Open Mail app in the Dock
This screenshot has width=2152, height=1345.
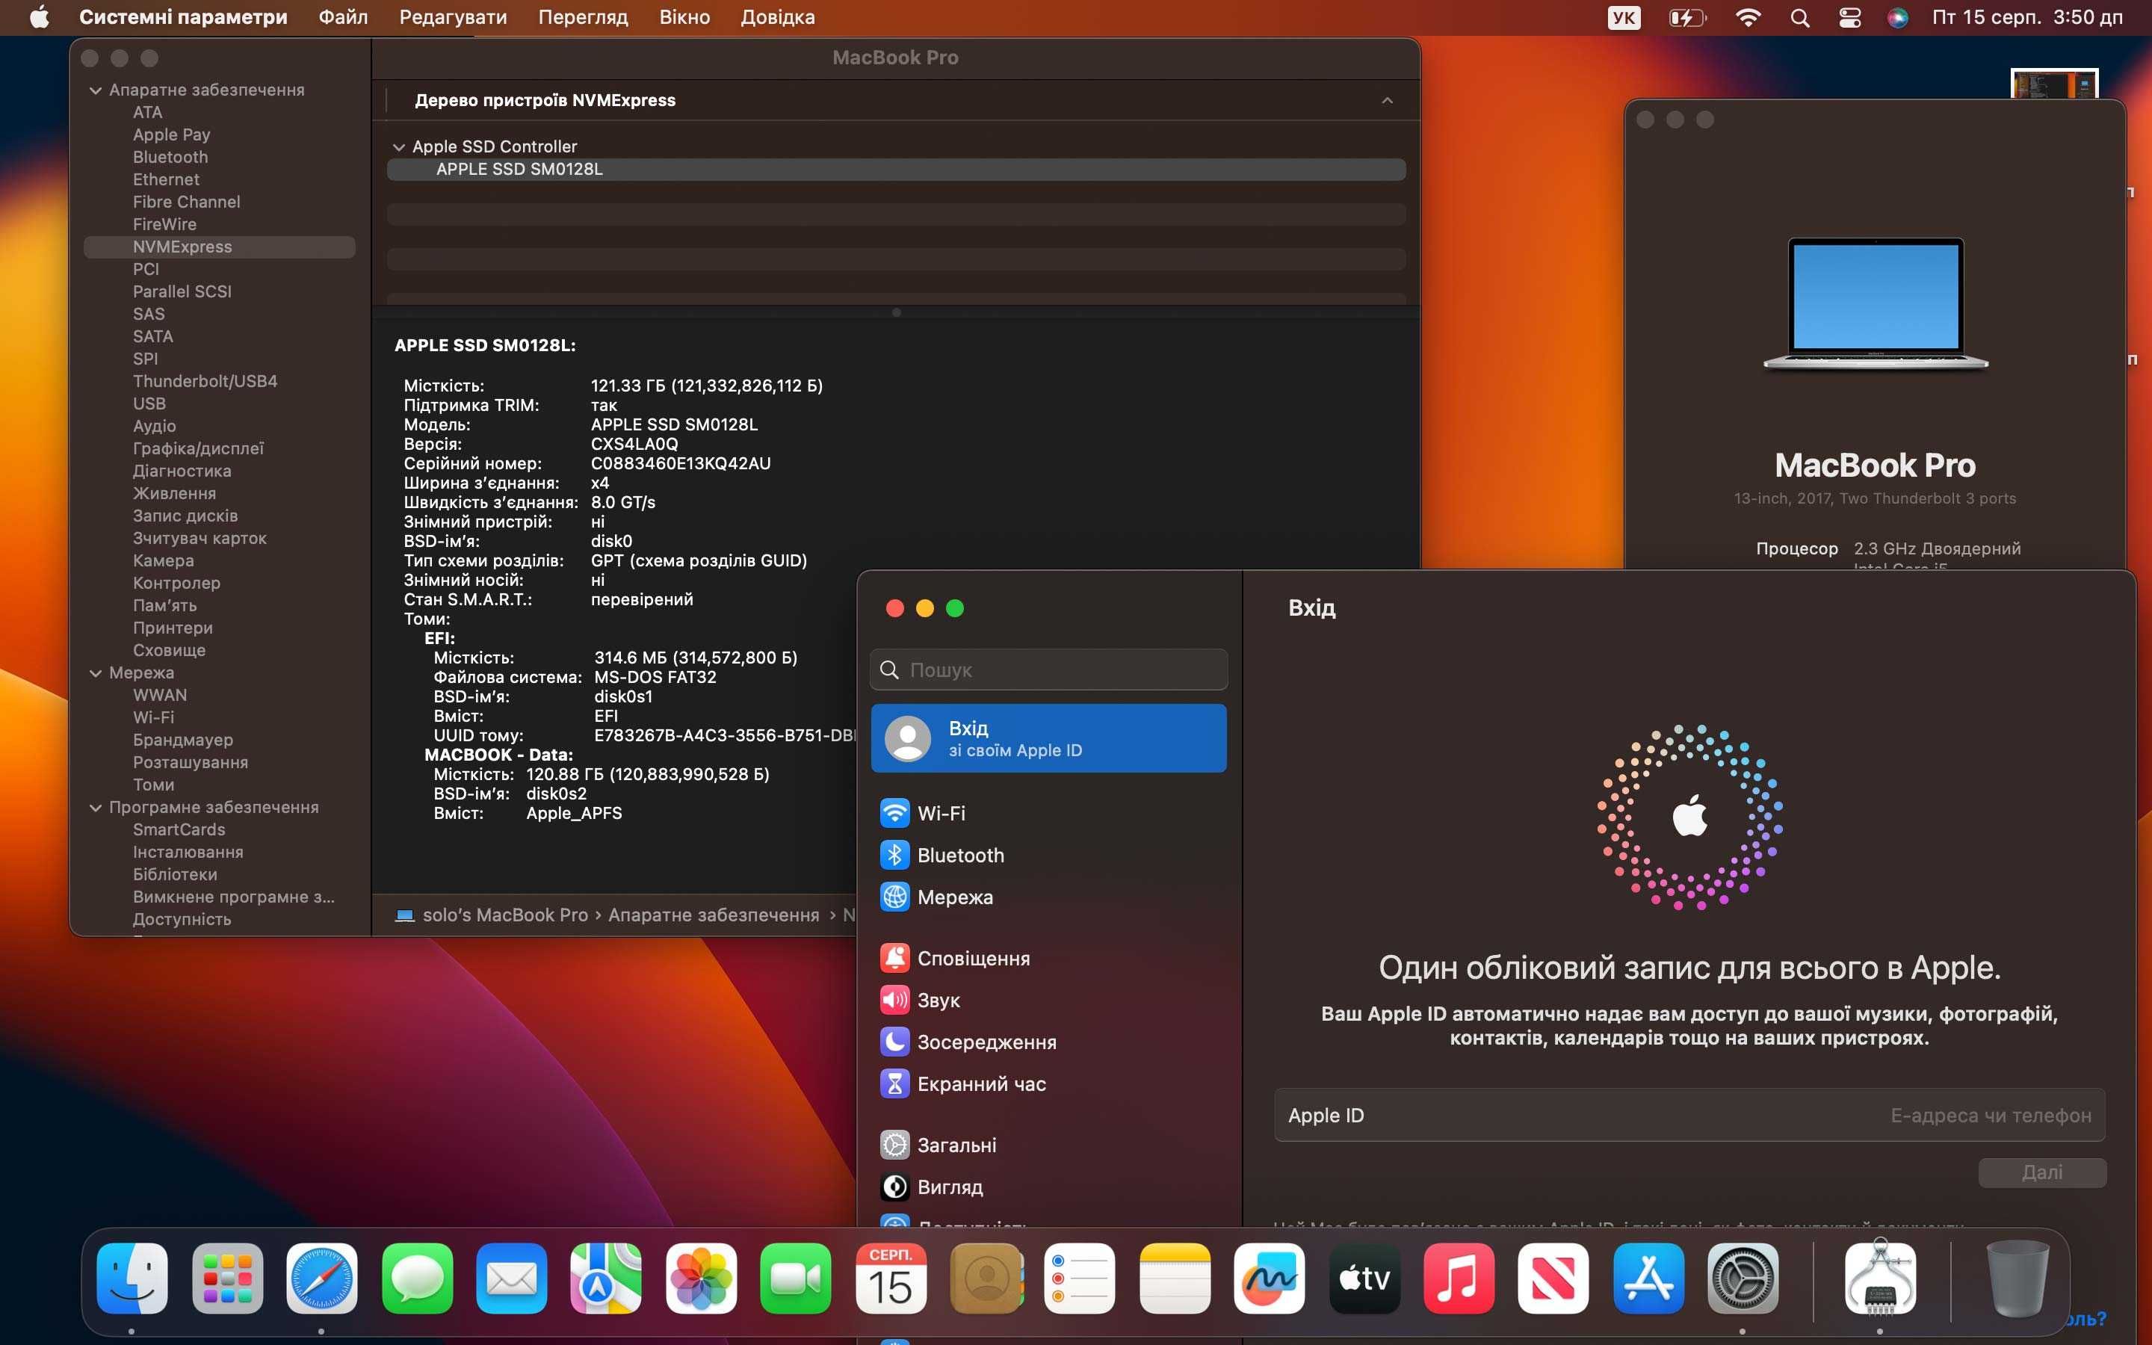[511, 1278]
